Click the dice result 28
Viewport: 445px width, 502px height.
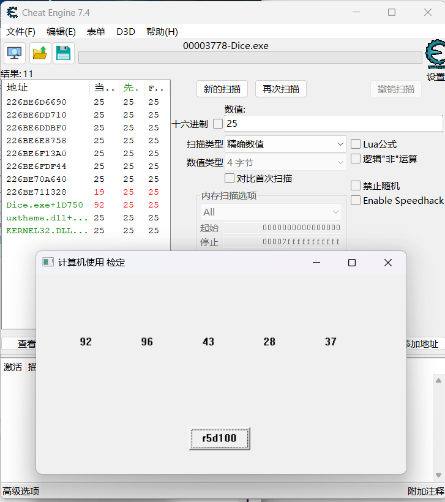(x=269, y=342)
